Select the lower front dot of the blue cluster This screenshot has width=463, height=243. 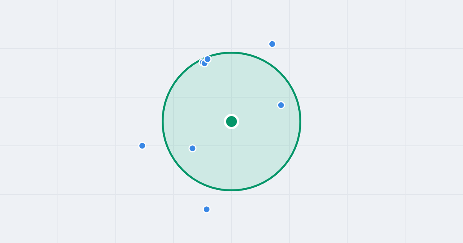point(204,64)
